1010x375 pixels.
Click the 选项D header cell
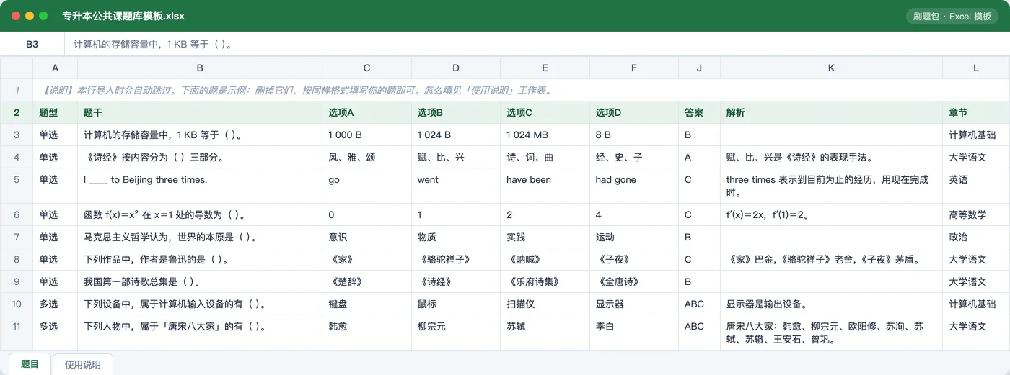[634, 113]
